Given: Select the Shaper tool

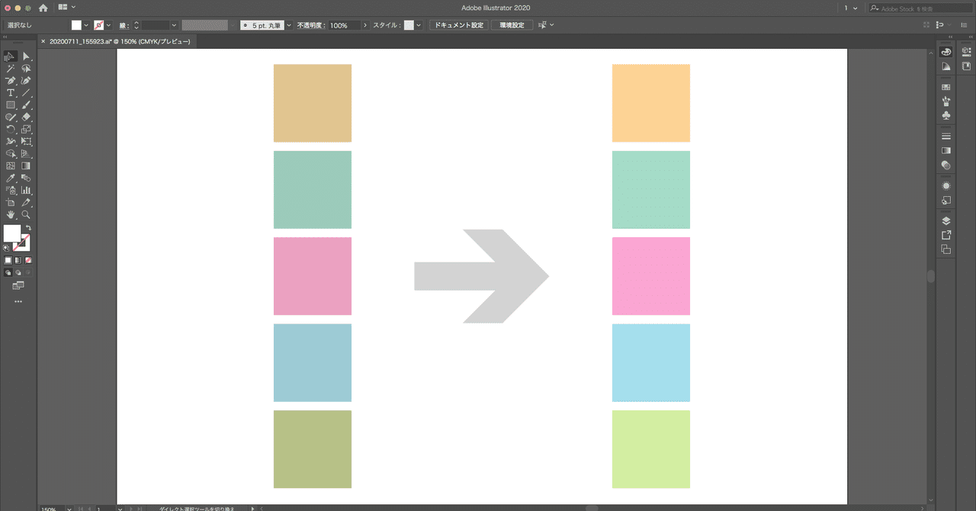Looking at the screenshot, I should click(x=11, y=117).
